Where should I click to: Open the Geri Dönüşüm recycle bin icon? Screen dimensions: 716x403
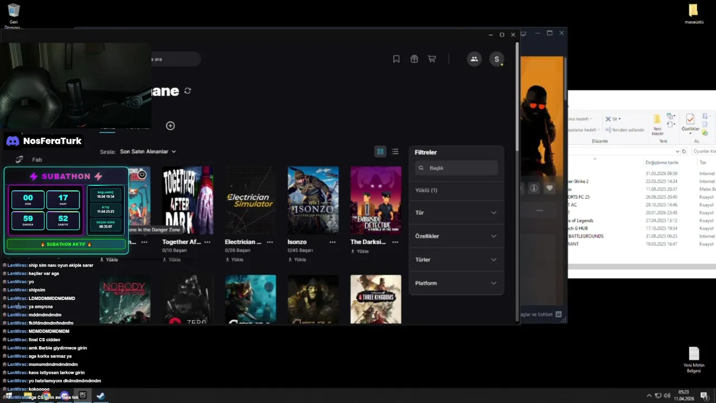click(13, 17)
